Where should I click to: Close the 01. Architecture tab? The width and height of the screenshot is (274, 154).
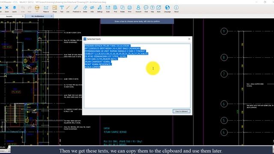(x=51, y=16)
